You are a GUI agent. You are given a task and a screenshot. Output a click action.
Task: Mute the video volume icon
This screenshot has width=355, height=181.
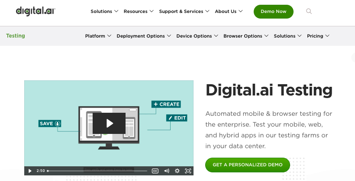pos(166,171)
